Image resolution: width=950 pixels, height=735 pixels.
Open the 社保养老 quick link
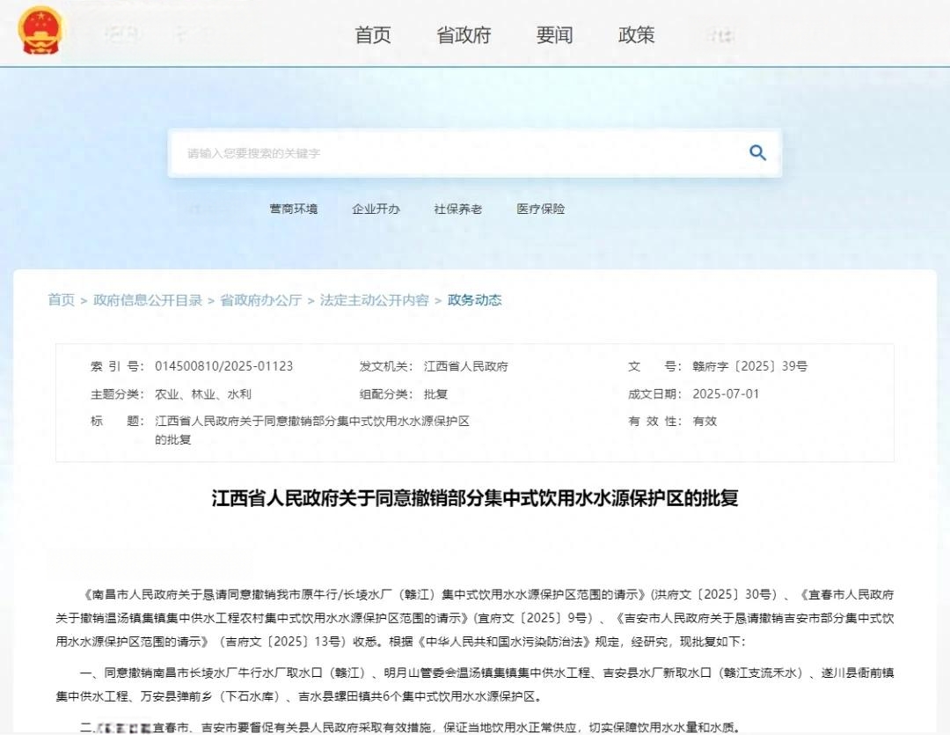click(458, 209)
